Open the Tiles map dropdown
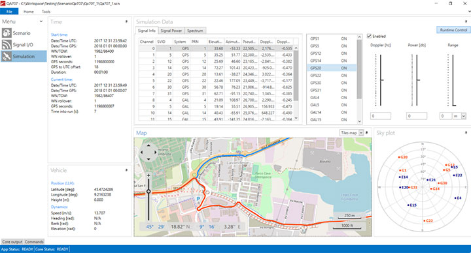Screen dimensions: 471x253 (361, 132)
